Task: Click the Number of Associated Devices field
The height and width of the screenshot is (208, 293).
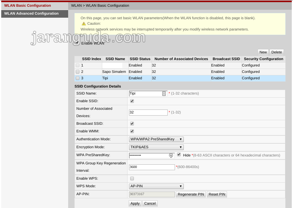Action: 148,113
